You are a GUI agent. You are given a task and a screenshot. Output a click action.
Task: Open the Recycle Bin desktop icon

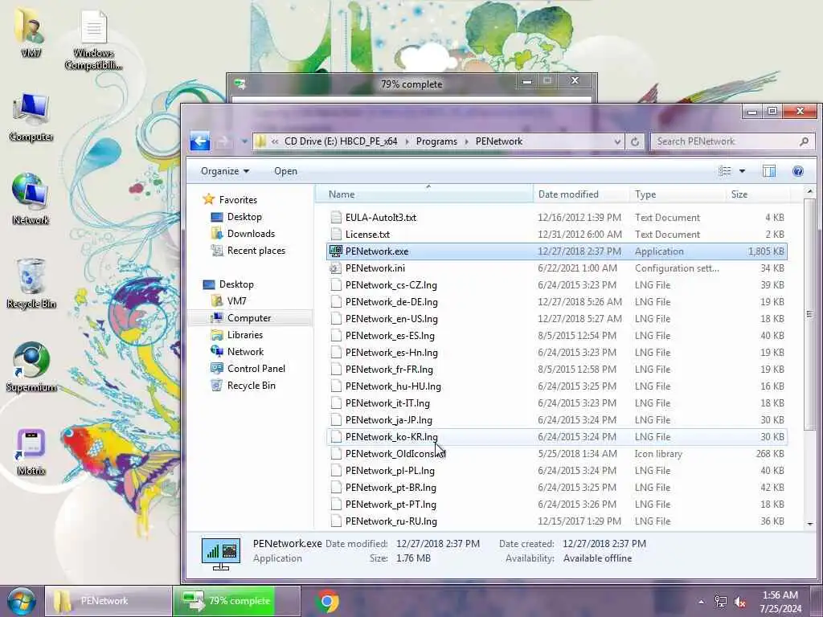point(31,284)
